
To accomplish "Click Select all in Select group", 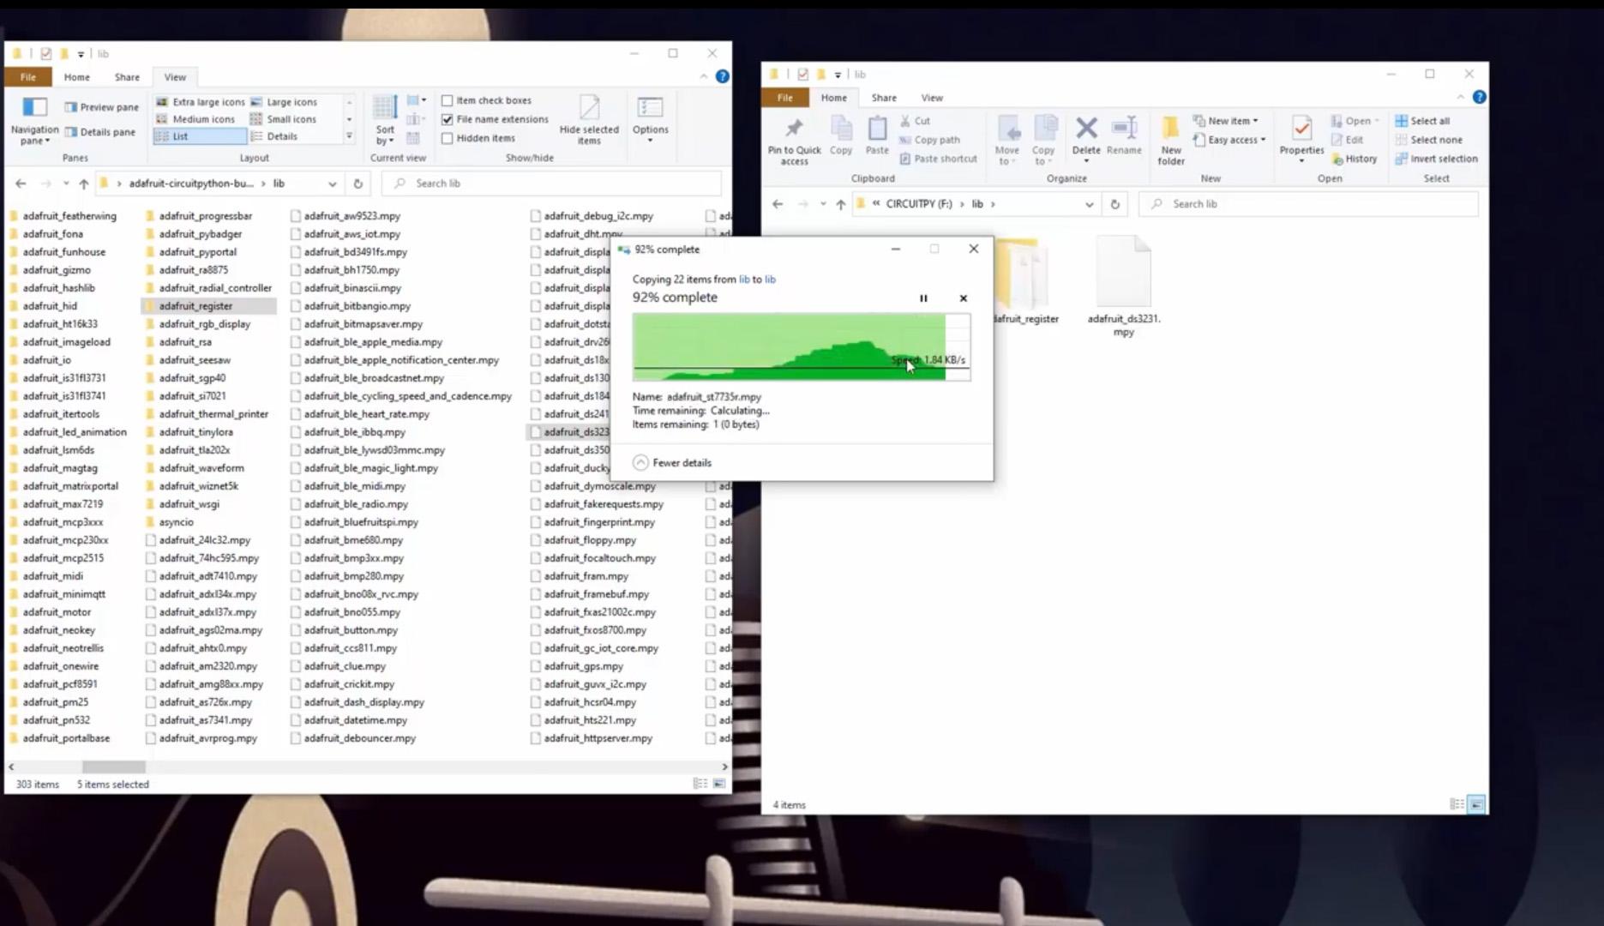I will 1422,121.
